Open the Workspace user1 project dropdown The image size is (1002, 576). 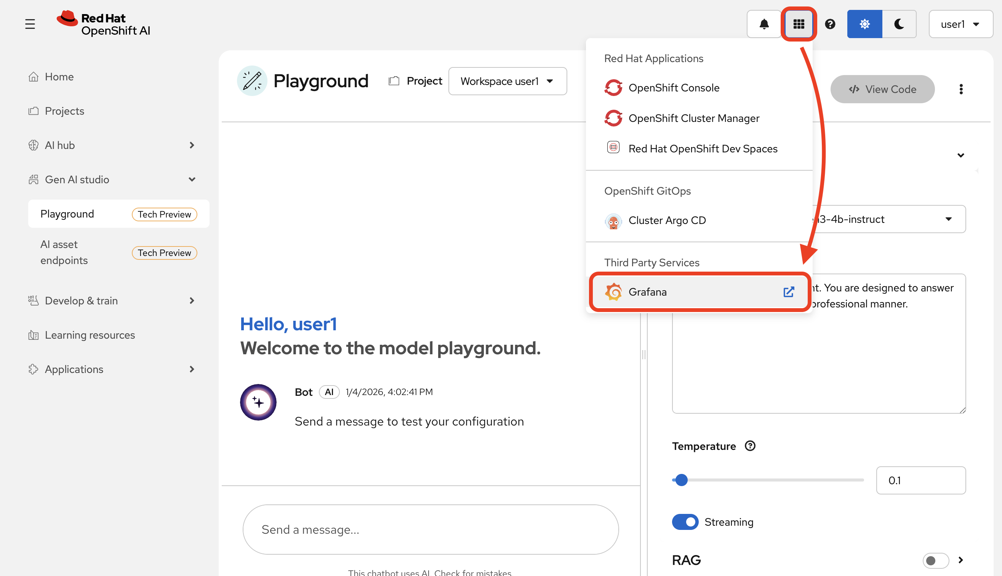(507, 81)
